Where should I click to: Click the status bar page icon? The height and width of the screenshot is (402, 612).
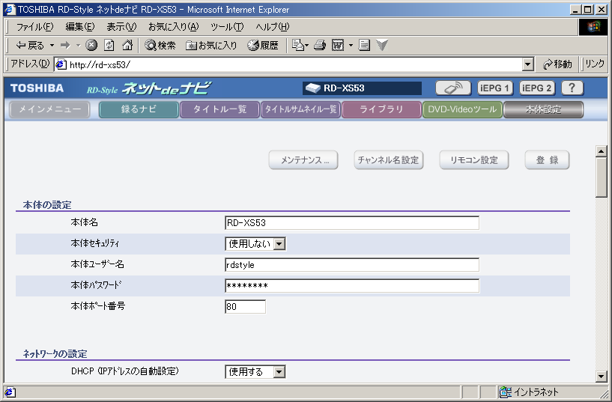coord(10,392)
